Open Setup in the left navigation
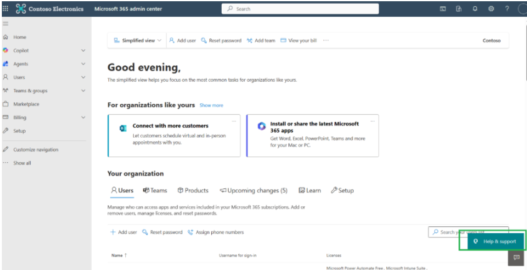Image resolution: width=527 pixels, height=270 pixels. [19, 131]
